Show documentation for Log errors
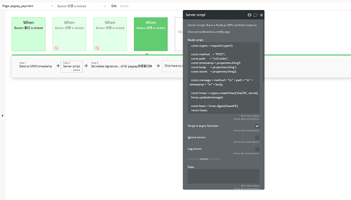This screenshot has width=351, height=200. click(246, 153)
